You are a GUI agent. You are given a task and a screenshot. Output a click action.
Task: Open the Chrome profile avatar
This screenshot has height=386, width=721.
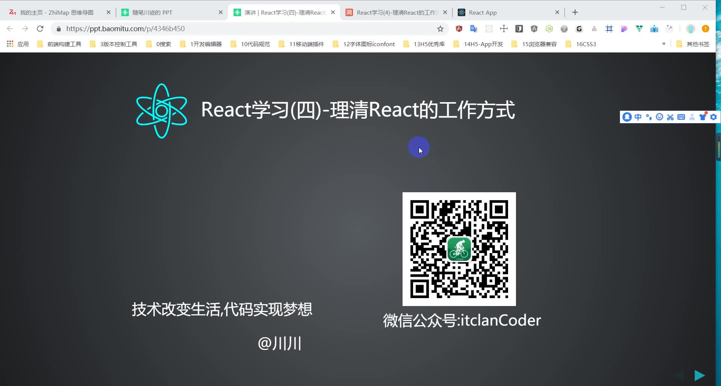690,29
